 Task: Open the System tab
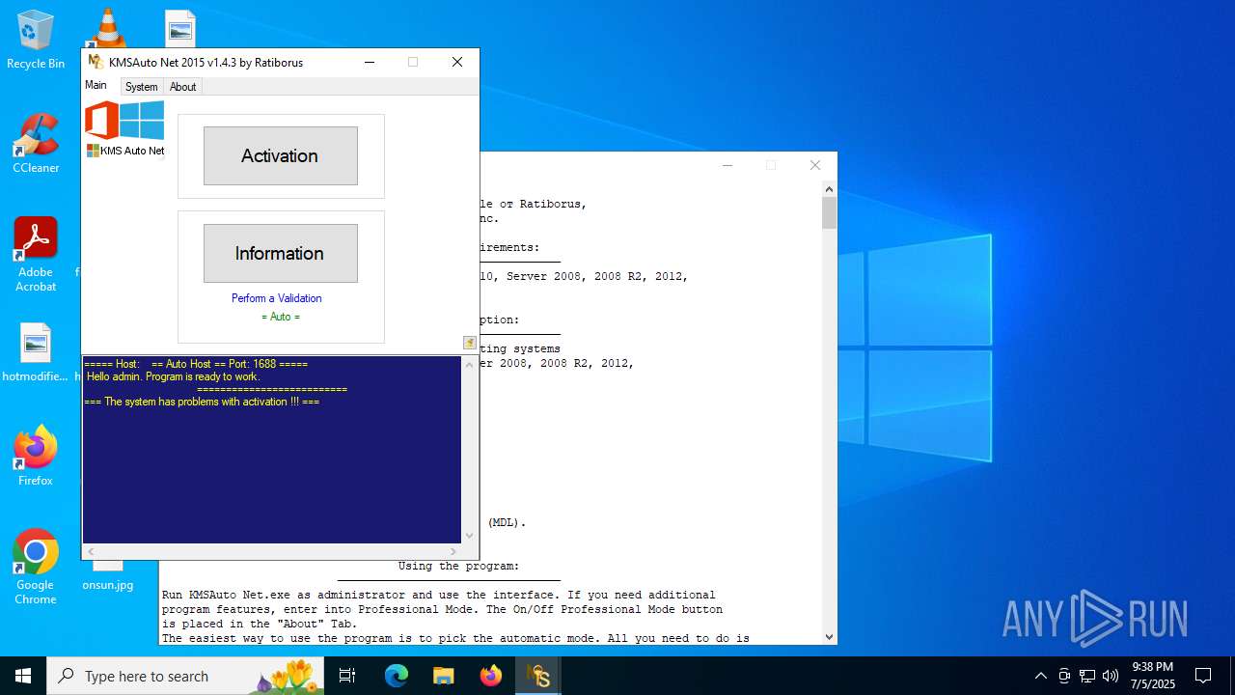[x=141, y=87]
